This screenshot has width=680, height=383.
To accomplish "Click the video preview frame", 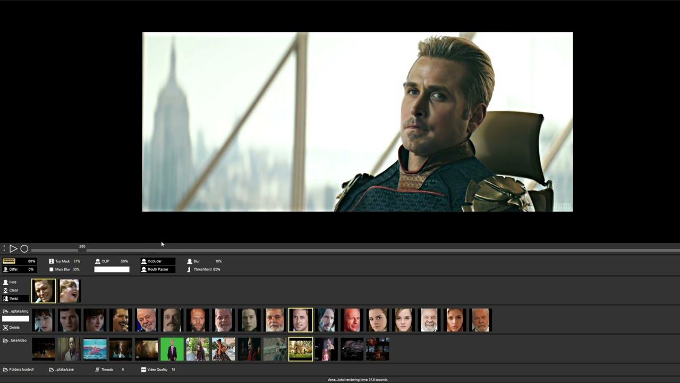I will click(358, 122).
